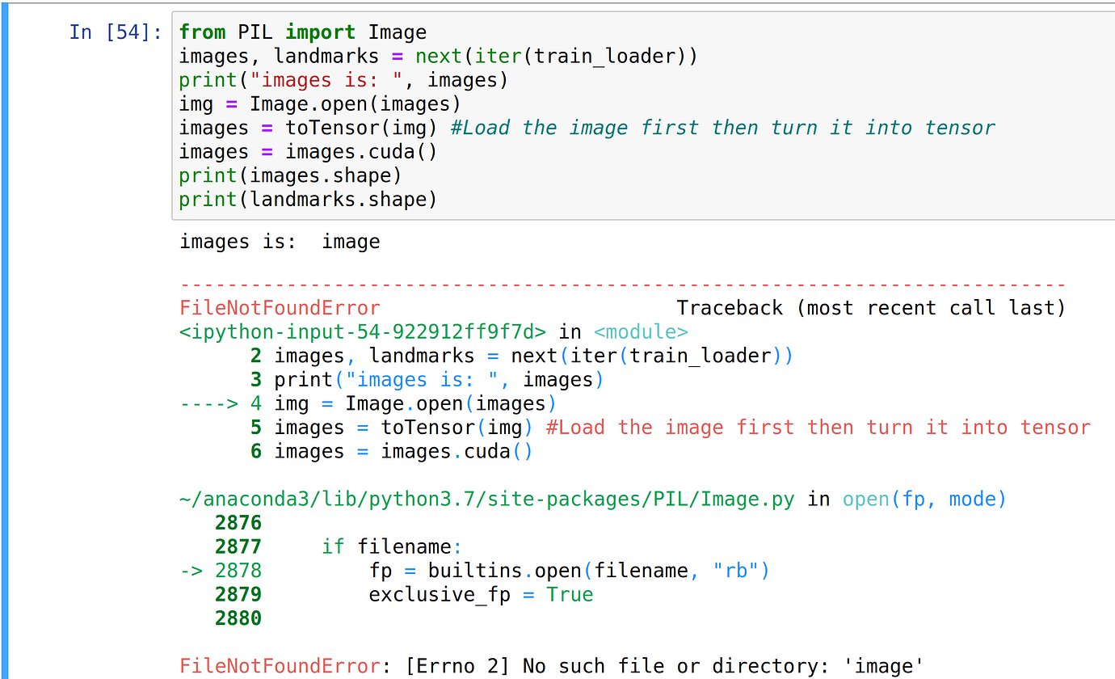Click the red FileNotFoundError traceback heading

click(280, 308)
